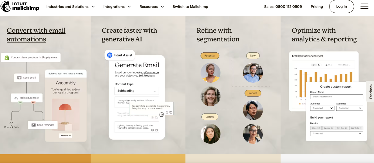
Task: Click the SHOP NOW button
Action: pos(66,135)
